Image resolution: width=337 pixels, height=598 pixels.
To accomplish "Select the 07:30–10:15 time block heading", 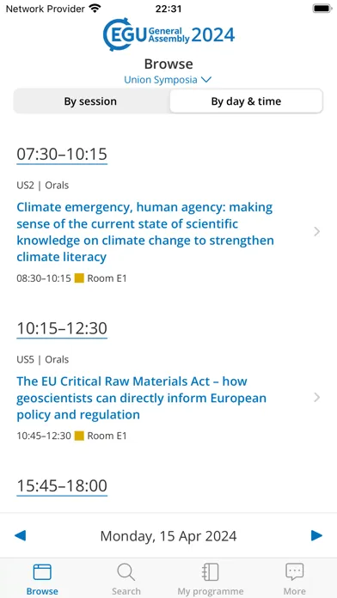I will coord(62,155).
